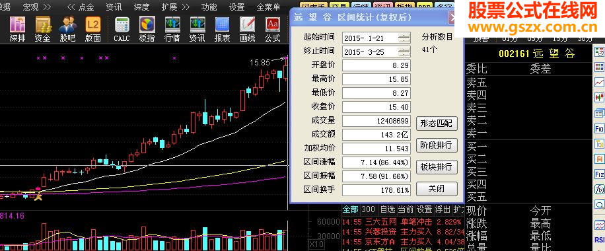
Task: Open the 公式 formula manager icon
Action: tap(272, 29)
